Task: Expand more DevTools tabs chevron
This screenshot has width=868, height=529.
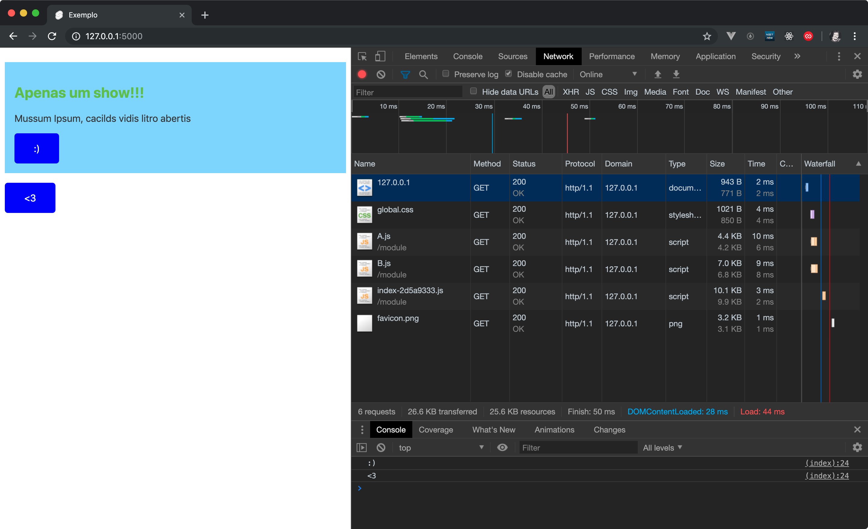Action: (797, 56)
